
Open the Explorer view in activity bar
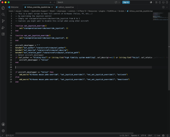click(x=3, y=8)
